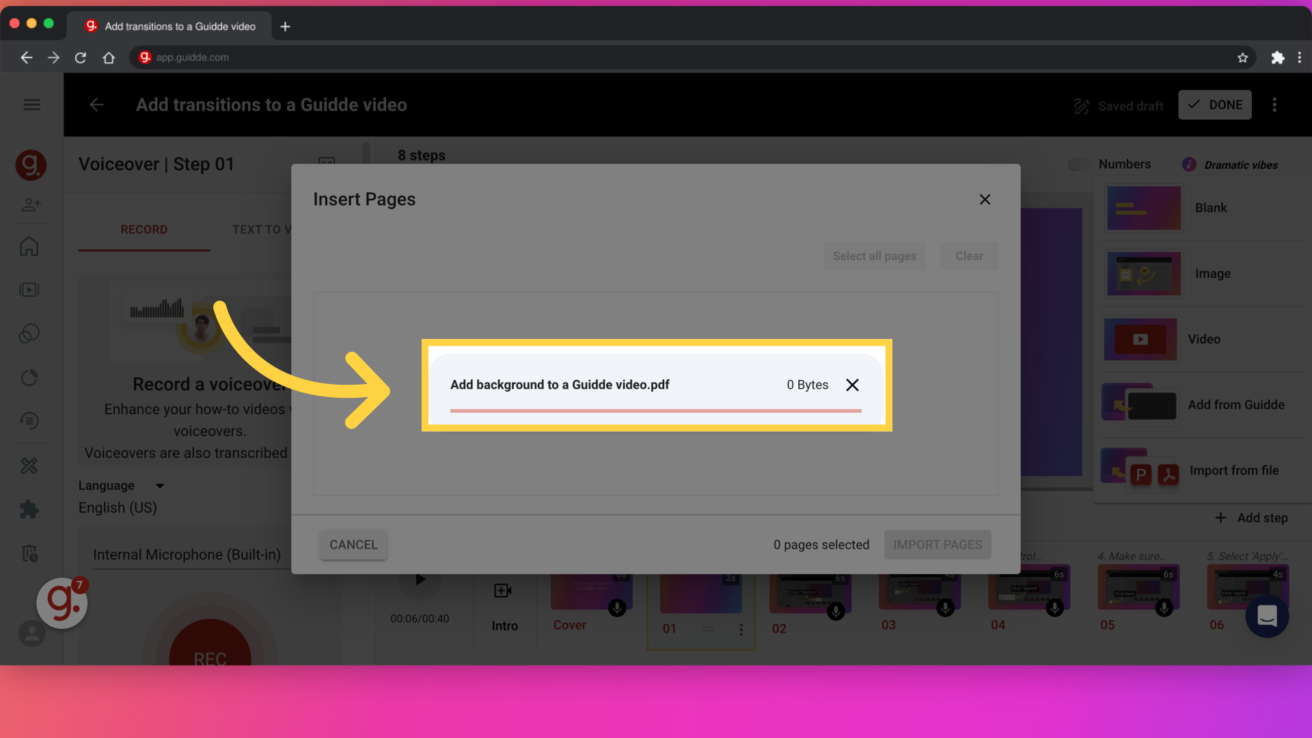Image resolution: width=1312 pixels, height=738 pixels.
Task: Open analytics pie chart icon in sidebar
Action: point(29,377)
